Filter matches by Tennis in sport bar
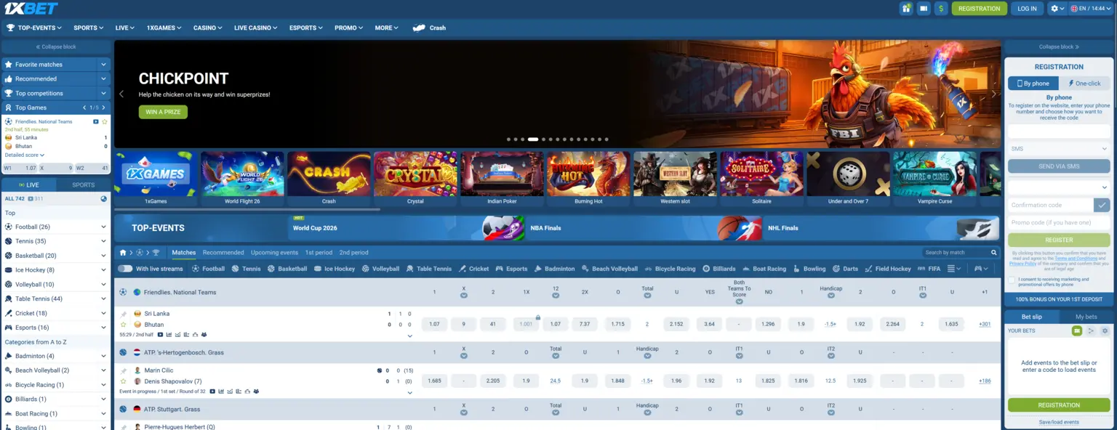The width and height of the screenshot is (1117, 430). point(246,269)
